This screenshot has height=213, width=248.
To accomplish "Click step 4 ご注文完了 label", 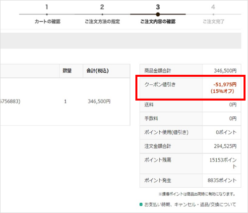I will click(x=213, y=21).
